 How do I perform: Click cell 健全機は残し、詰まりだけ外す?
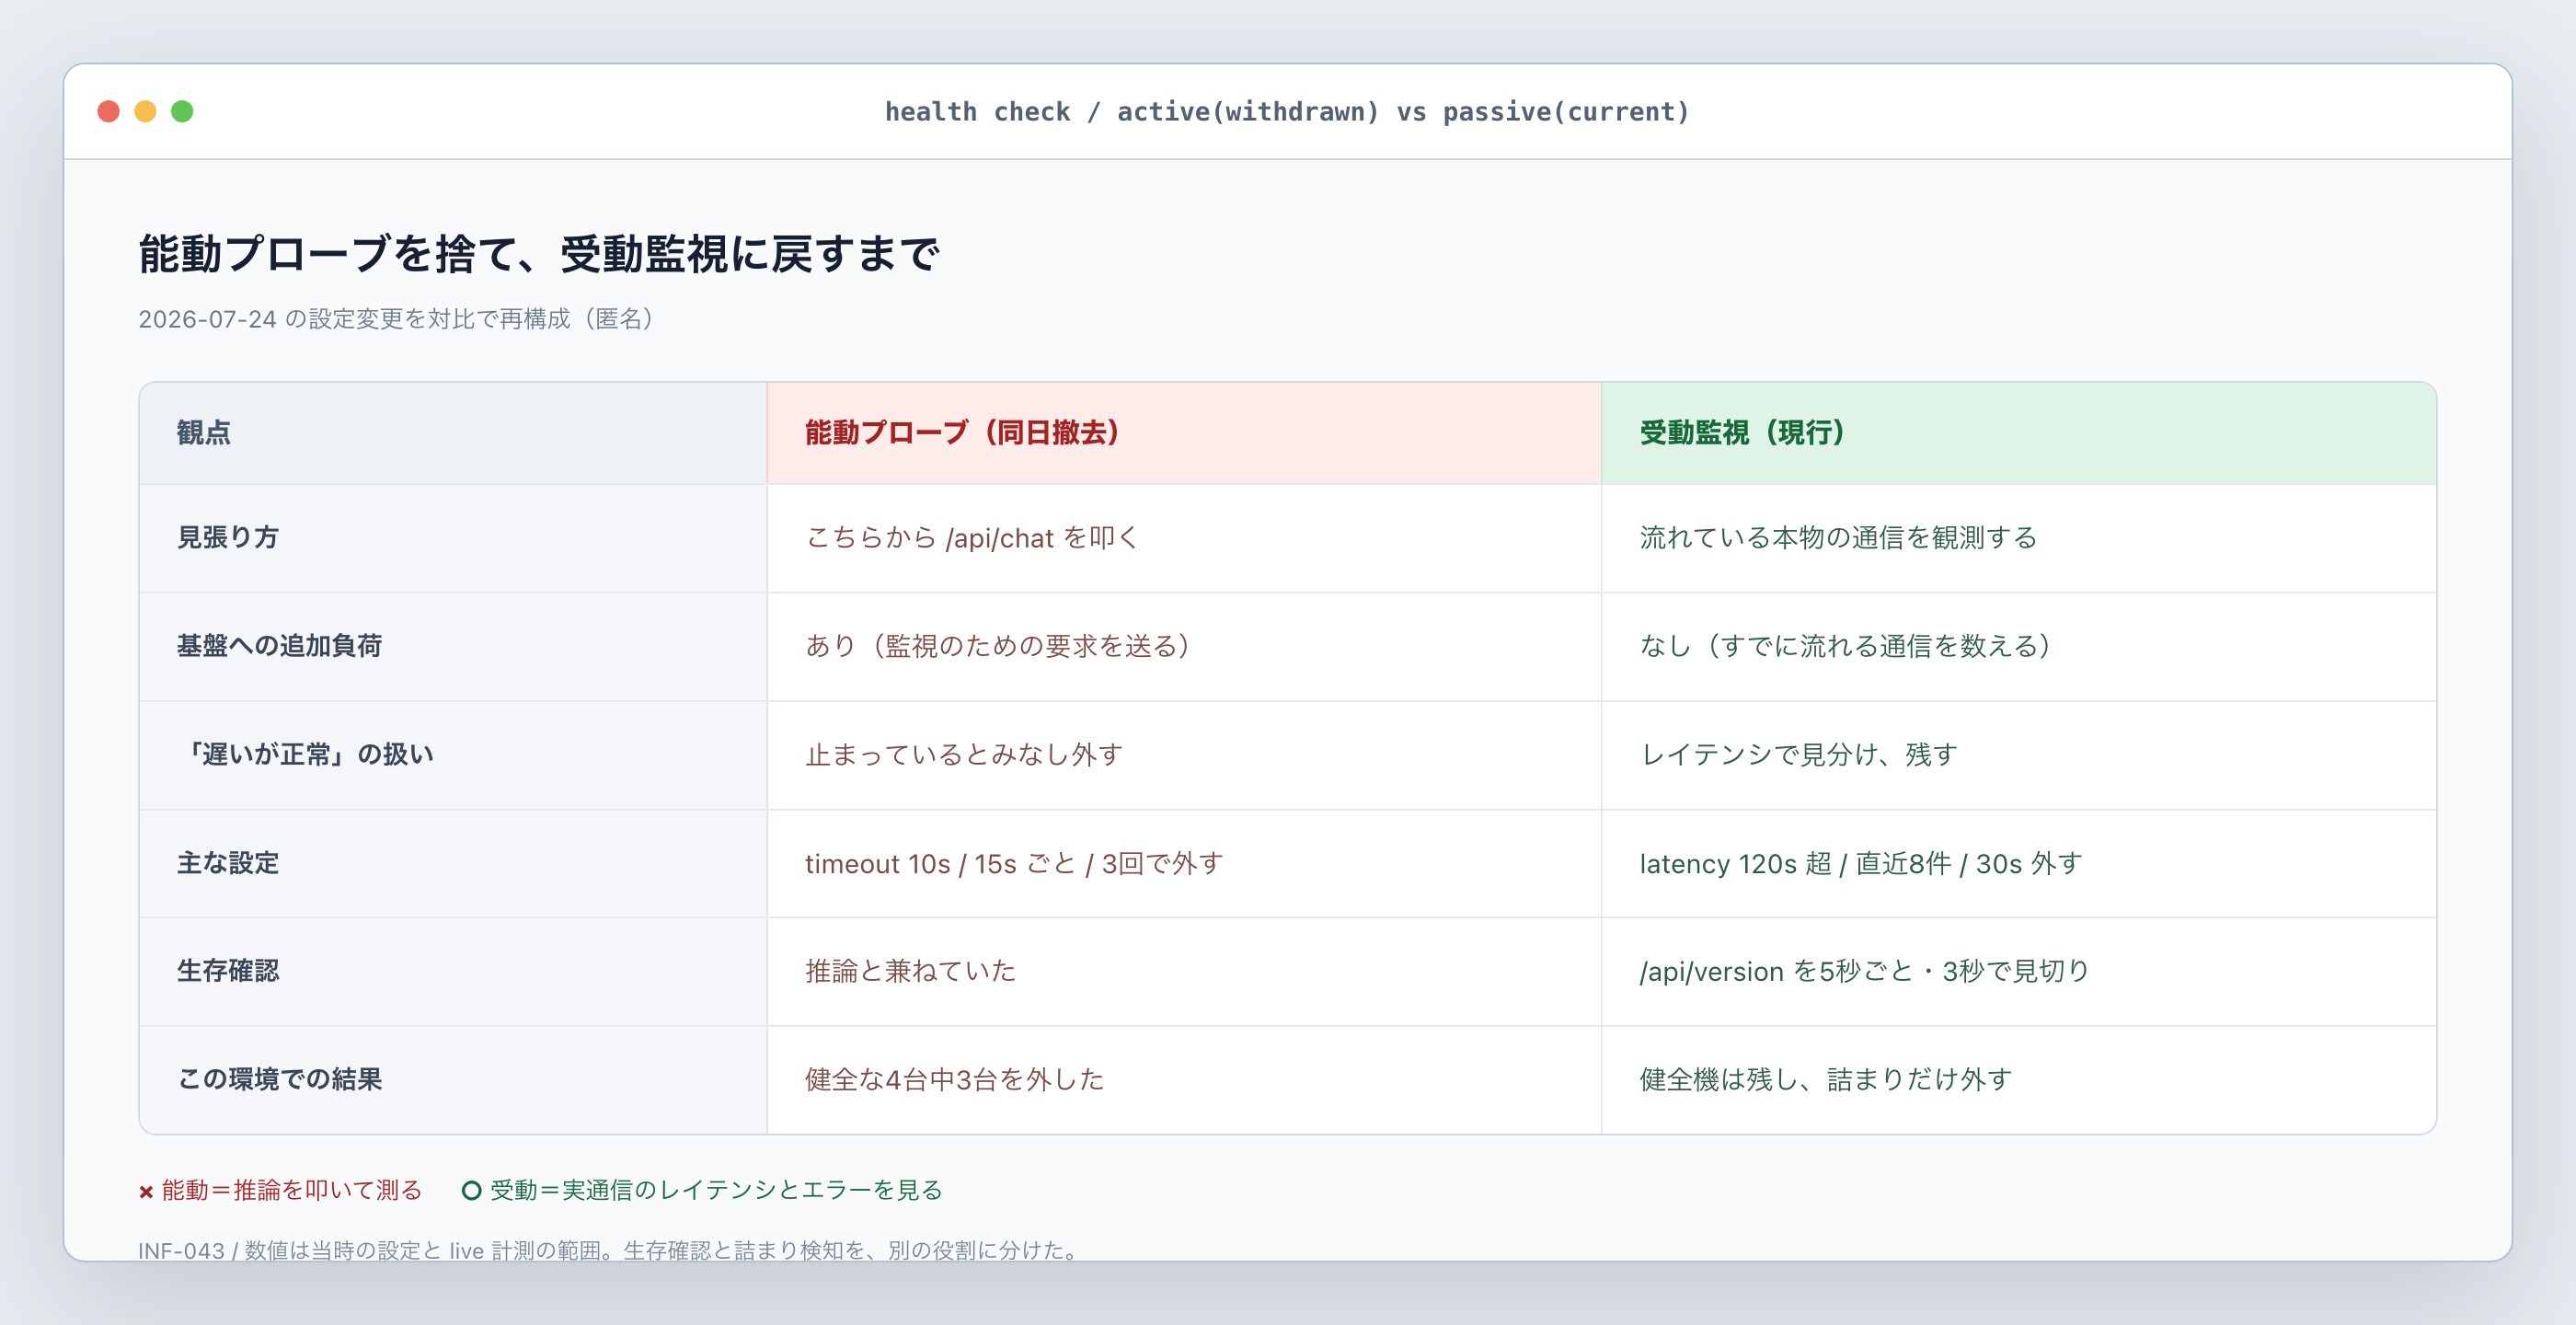tap(2019, 1080)
